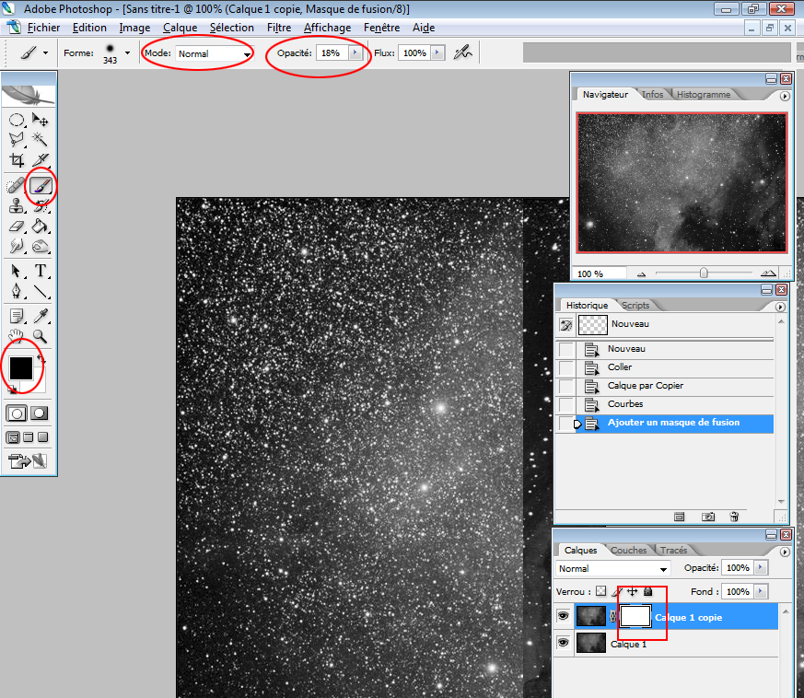804x698 pixels.
Task: Select the Polygonal Lasso tool
Action: (17, 139)
